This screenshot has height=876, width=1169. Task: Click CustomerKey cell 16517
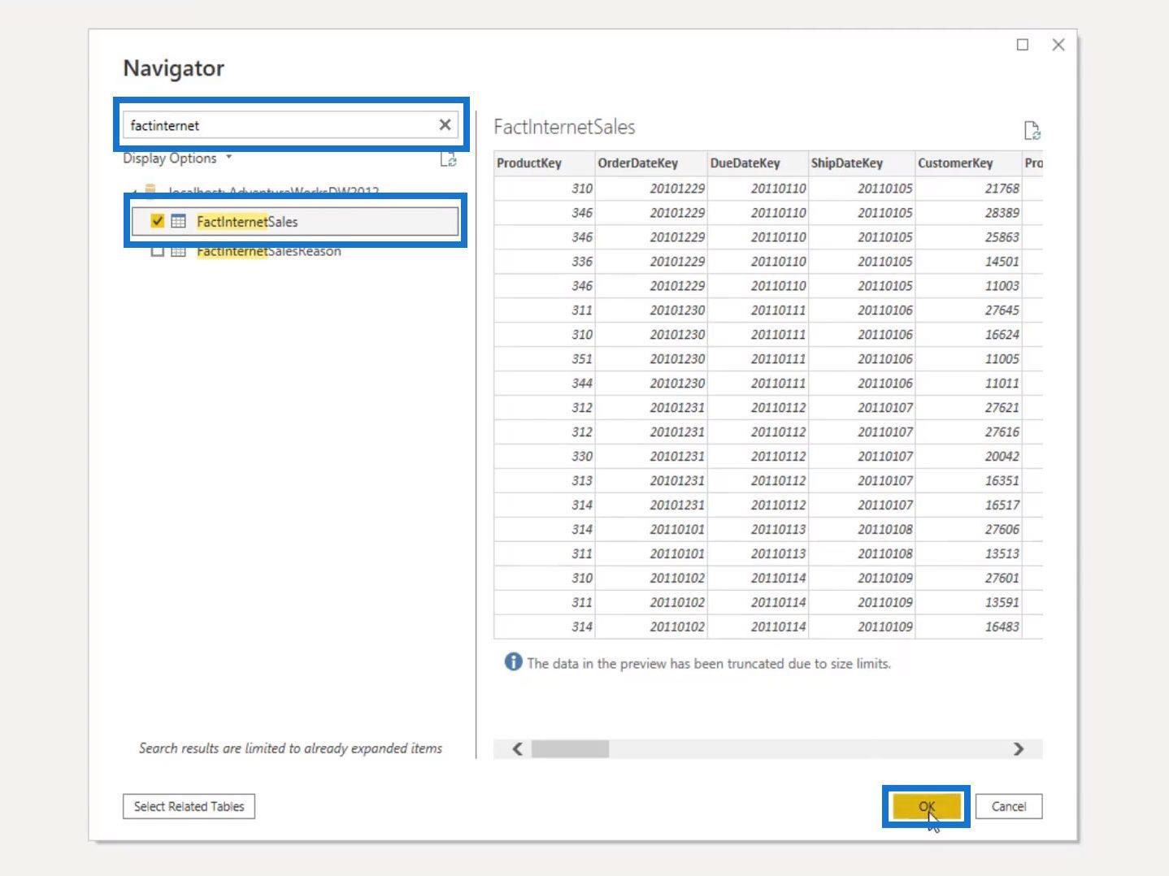coord(968,505)
